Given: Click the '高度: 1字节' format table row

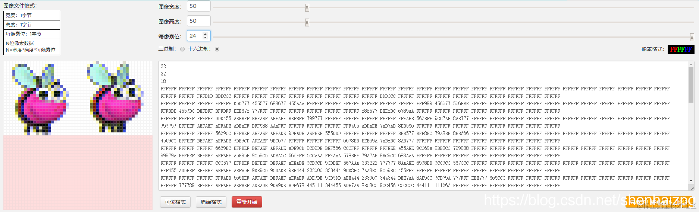Looking at the screenshot, I should (x=32, y=25).
